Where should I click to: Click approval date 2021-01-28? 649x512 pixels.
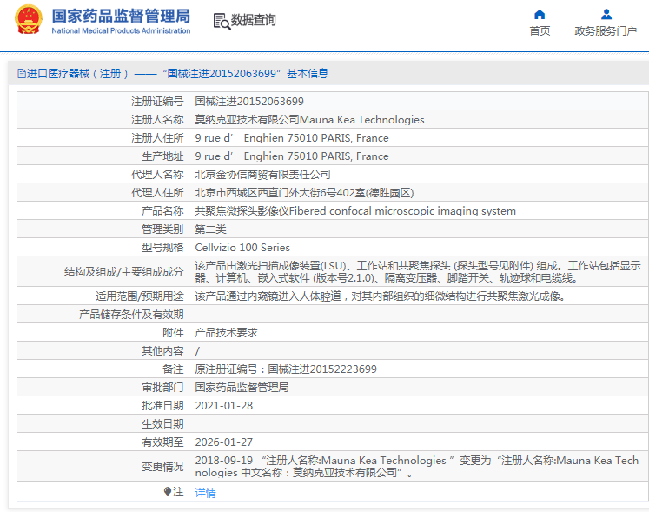pyautogui.click(x=224, y=406)
